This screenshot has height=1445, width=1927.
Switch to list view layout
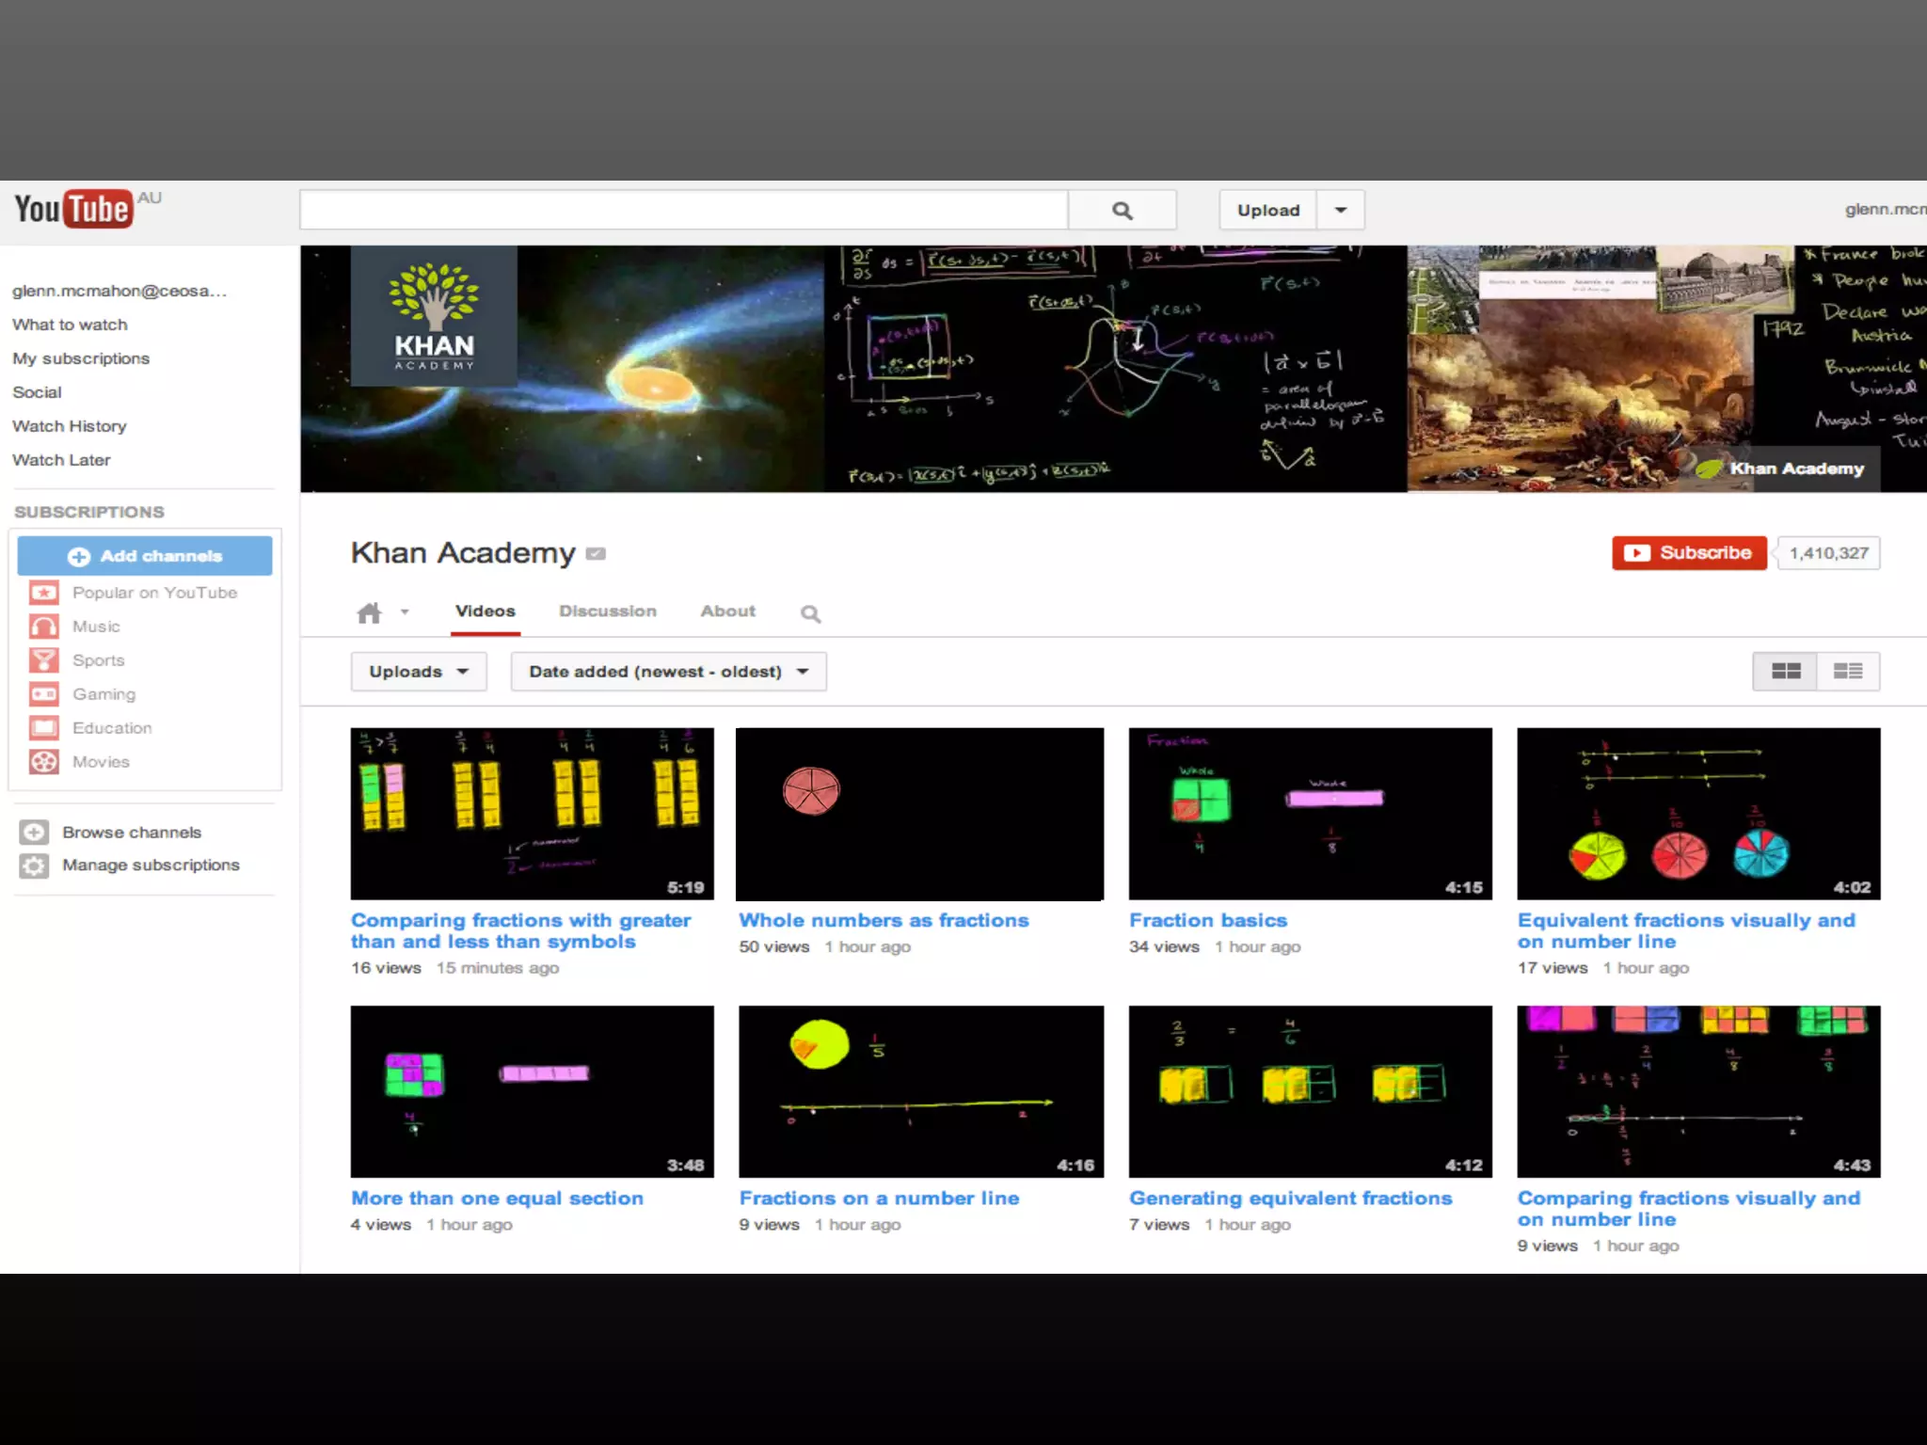1847,671
